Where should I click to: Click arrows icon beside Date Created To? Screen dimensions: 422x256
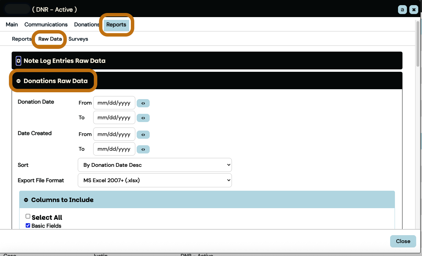143,149
